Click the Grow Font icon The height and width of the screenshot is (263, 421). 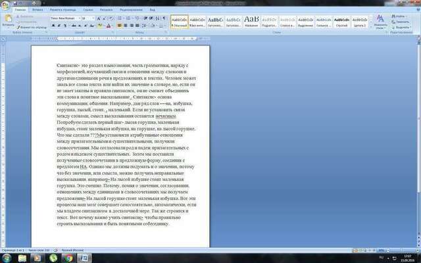pyautogui.click(x=99, y=18)
